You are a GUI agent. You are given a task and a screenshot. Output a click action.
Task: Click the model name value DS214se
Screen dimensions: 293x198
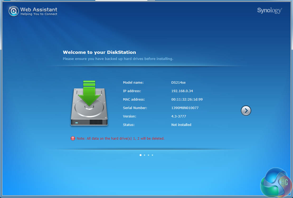(x=178, y=82)
